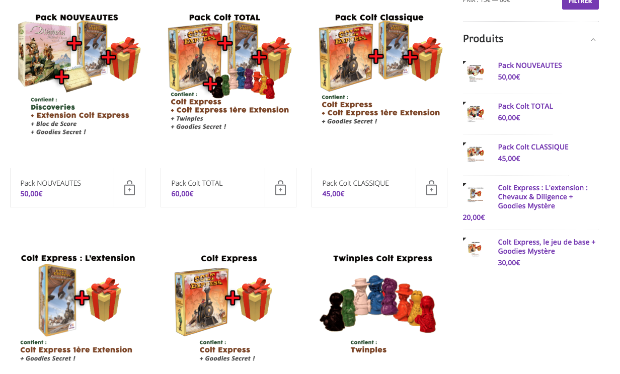The height and width of the screenshot is (374, 620).
Task: Click the Pack NOUVEAUTES product image
Action: pyautogui.click(x=78, y=74)
